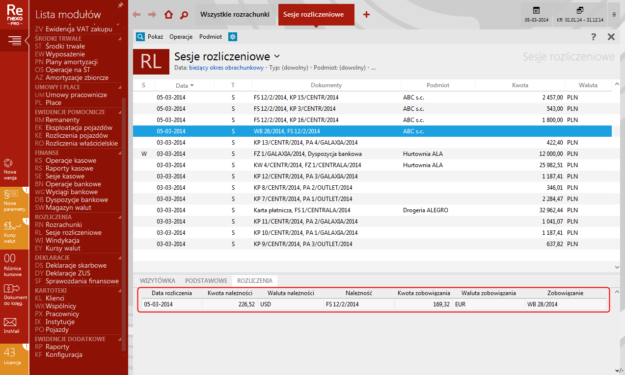Add a new tab with plus icon
This screenshot has width=625, height=375.
pyautogui.click(x=366, y=15)
